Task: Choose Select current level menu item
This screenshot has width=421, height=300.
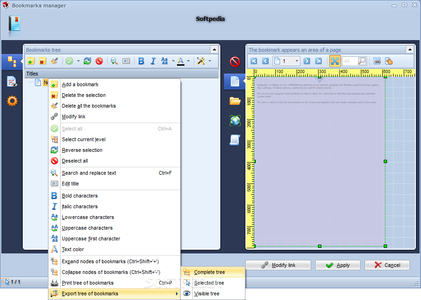Action: click(115, 139)
